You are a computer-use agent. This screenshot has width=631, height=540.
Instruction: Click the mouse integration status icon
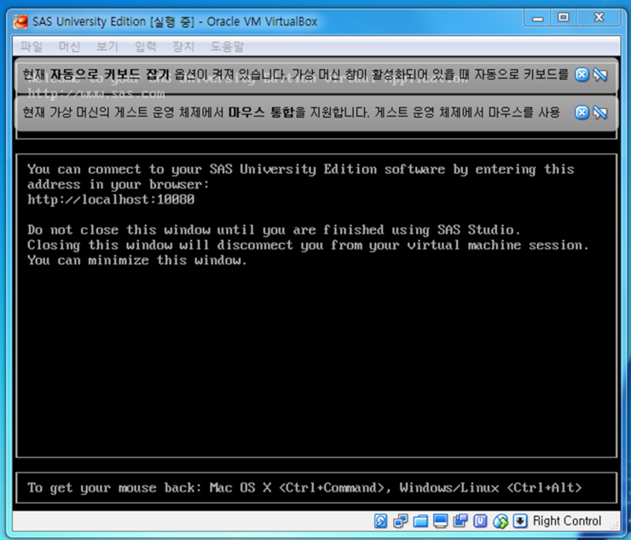(501, 520)
